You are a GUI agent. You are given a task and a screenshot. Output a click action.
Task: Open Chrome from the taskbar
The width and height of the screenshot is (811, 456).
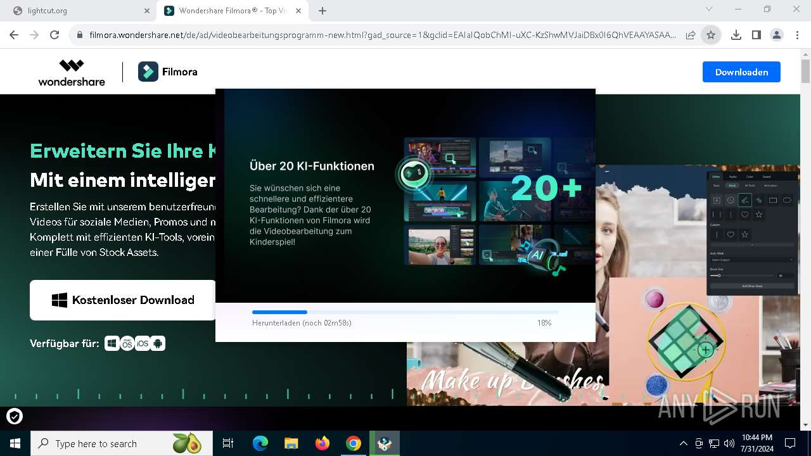pyautogui.click(x=354, y=443)
